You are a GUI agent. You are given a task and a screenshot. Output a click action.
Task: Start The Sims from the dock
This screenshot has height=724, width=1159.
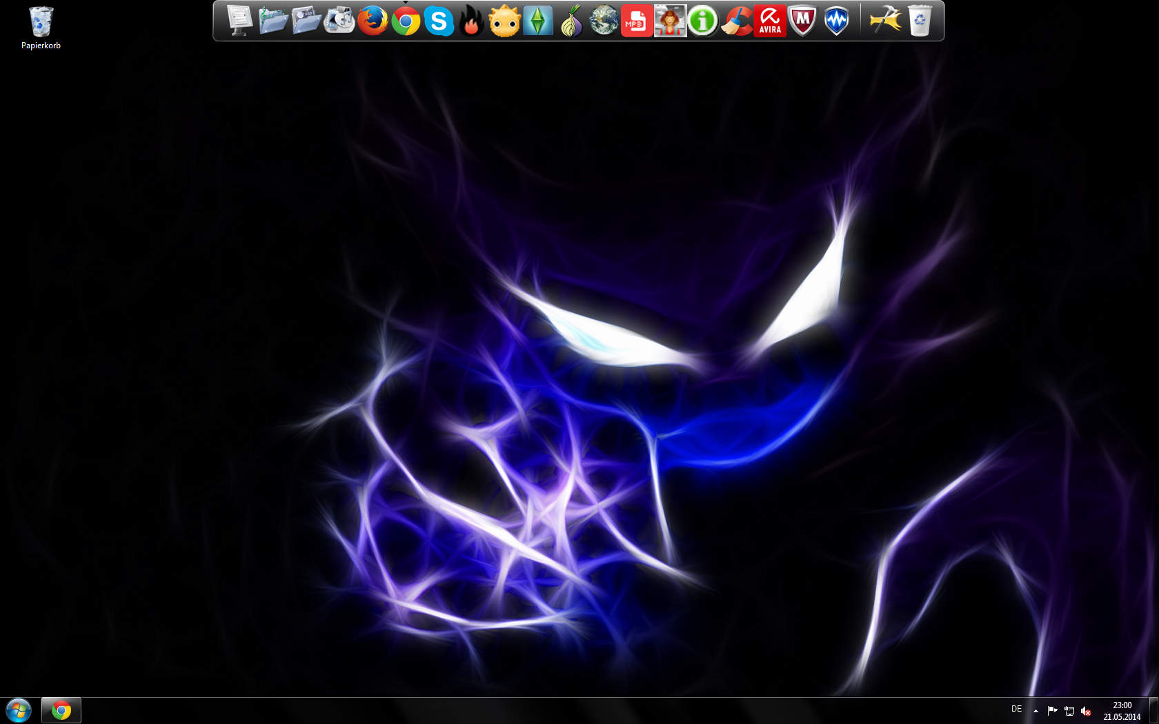[x=537, y=21]
